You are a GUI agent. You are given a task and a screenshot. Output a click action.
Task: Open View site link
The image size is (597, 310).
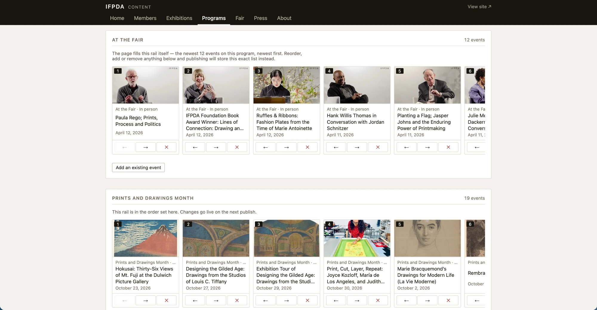(479, 7)
